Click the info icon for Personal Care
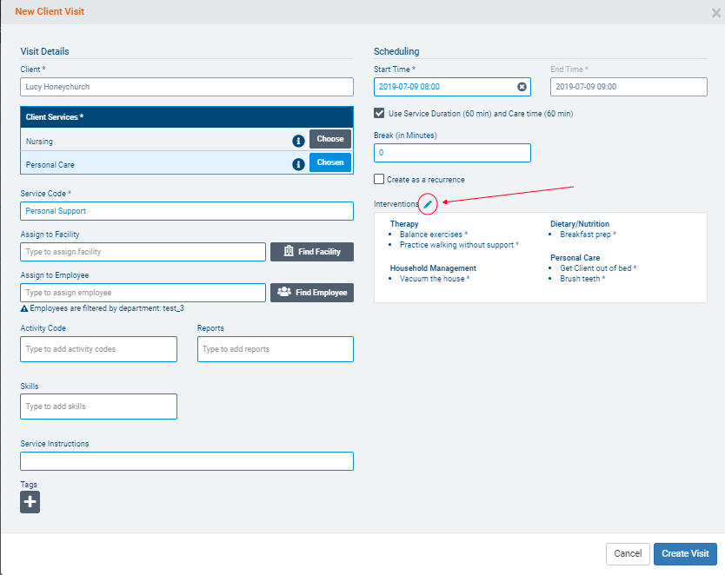This screenshot has height=575, width=725. click(298, 163)
